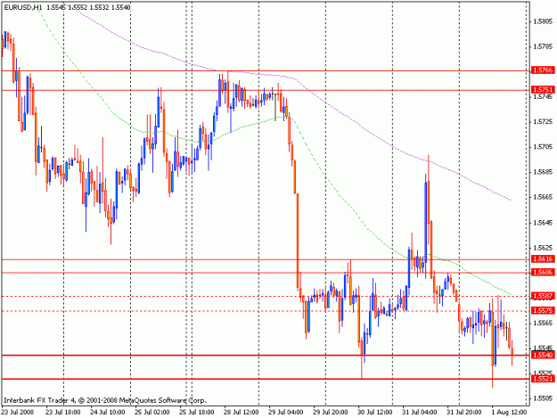
Task: Click the 25 Jul 18:00 time label
Action: (x=197, y=412)
